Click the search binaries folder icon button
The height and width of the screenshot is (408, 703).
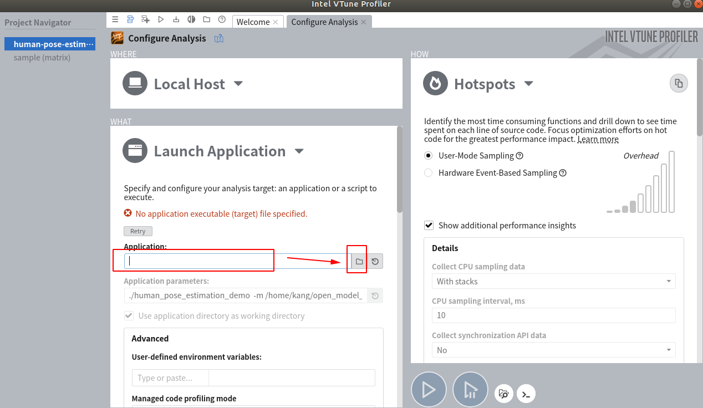(x=503, y=394)
